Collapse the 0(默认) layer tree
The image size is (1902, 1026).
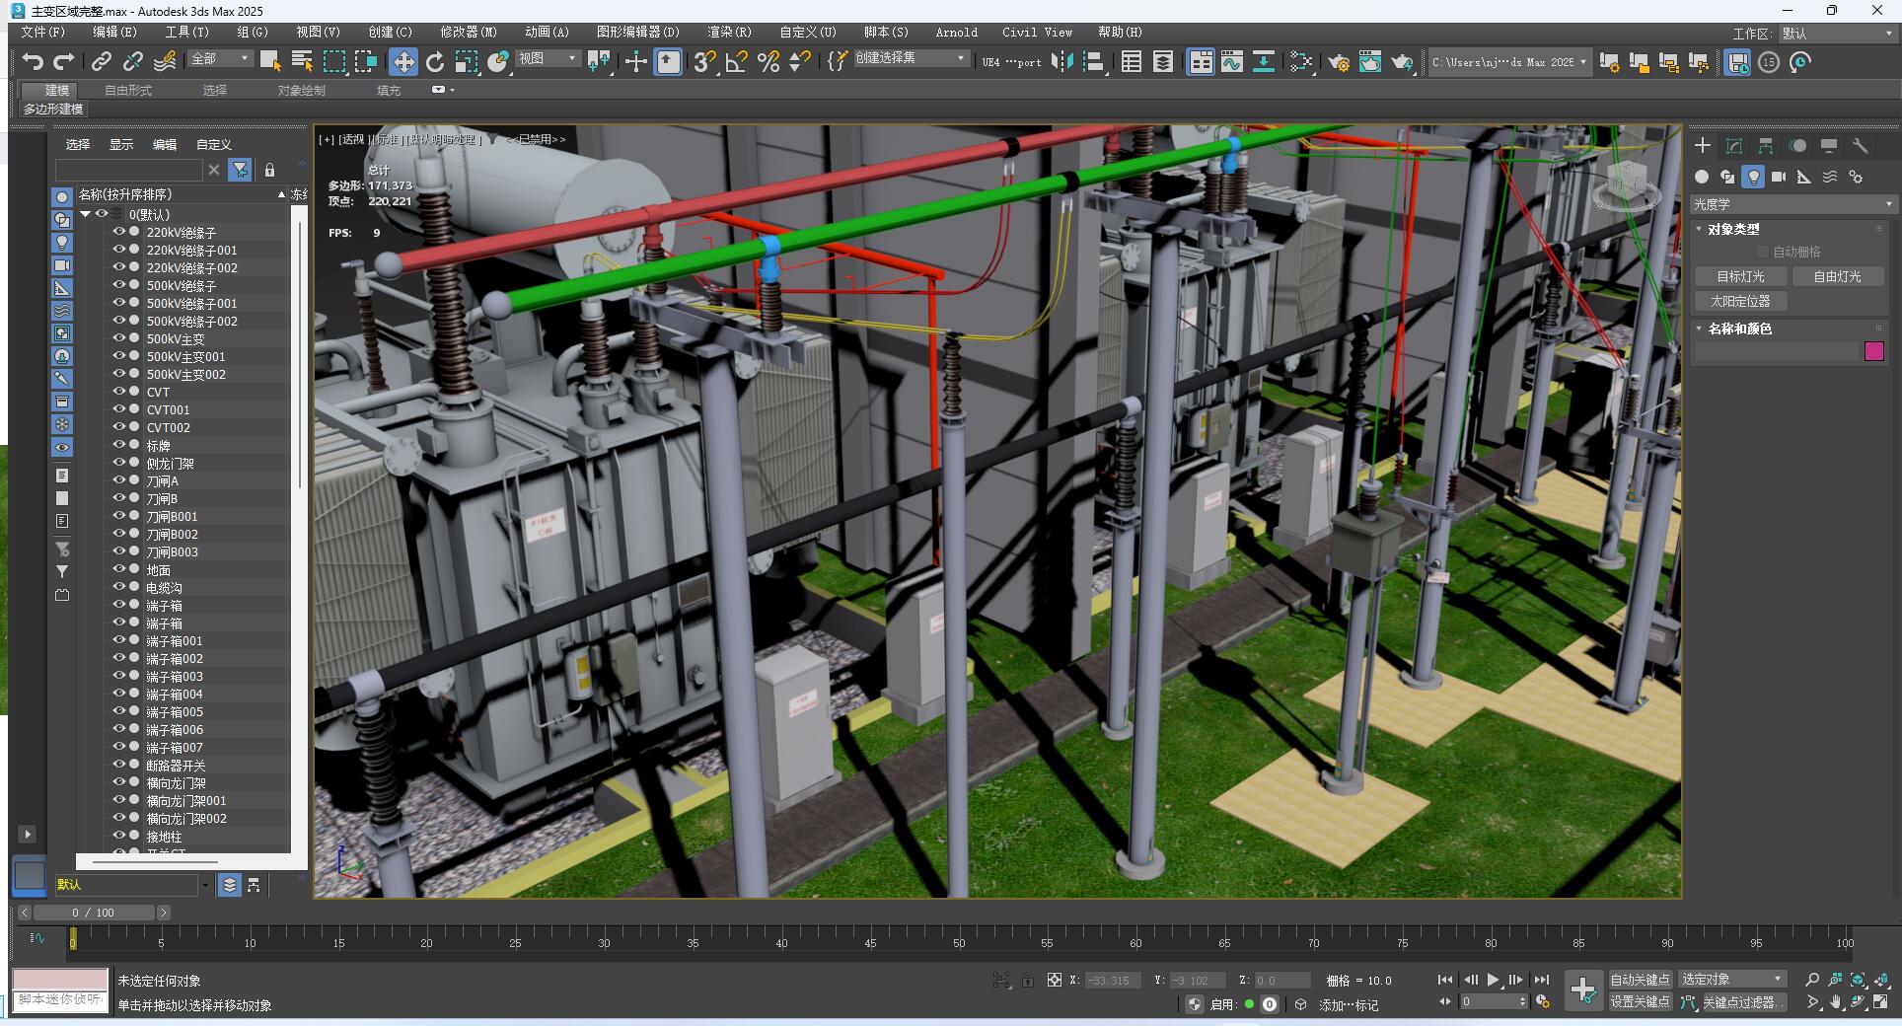(x=86, y=214)
